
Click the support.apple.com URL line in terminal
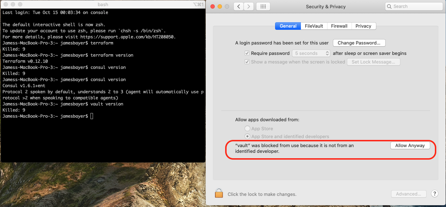(89, 37)
